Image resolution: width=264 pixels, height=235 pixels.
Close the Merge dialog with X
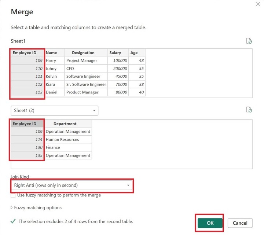[x=257, y=4]
